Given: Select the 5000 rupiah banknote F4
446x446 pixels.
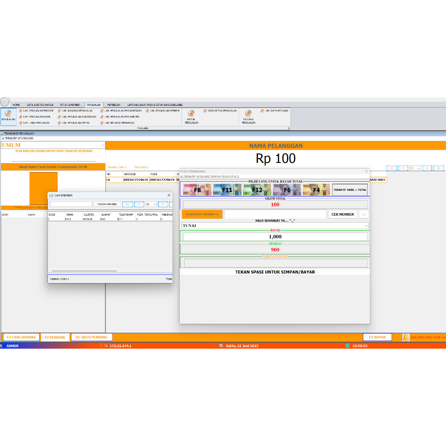Looking at the screenshot, I should point(316,189).
